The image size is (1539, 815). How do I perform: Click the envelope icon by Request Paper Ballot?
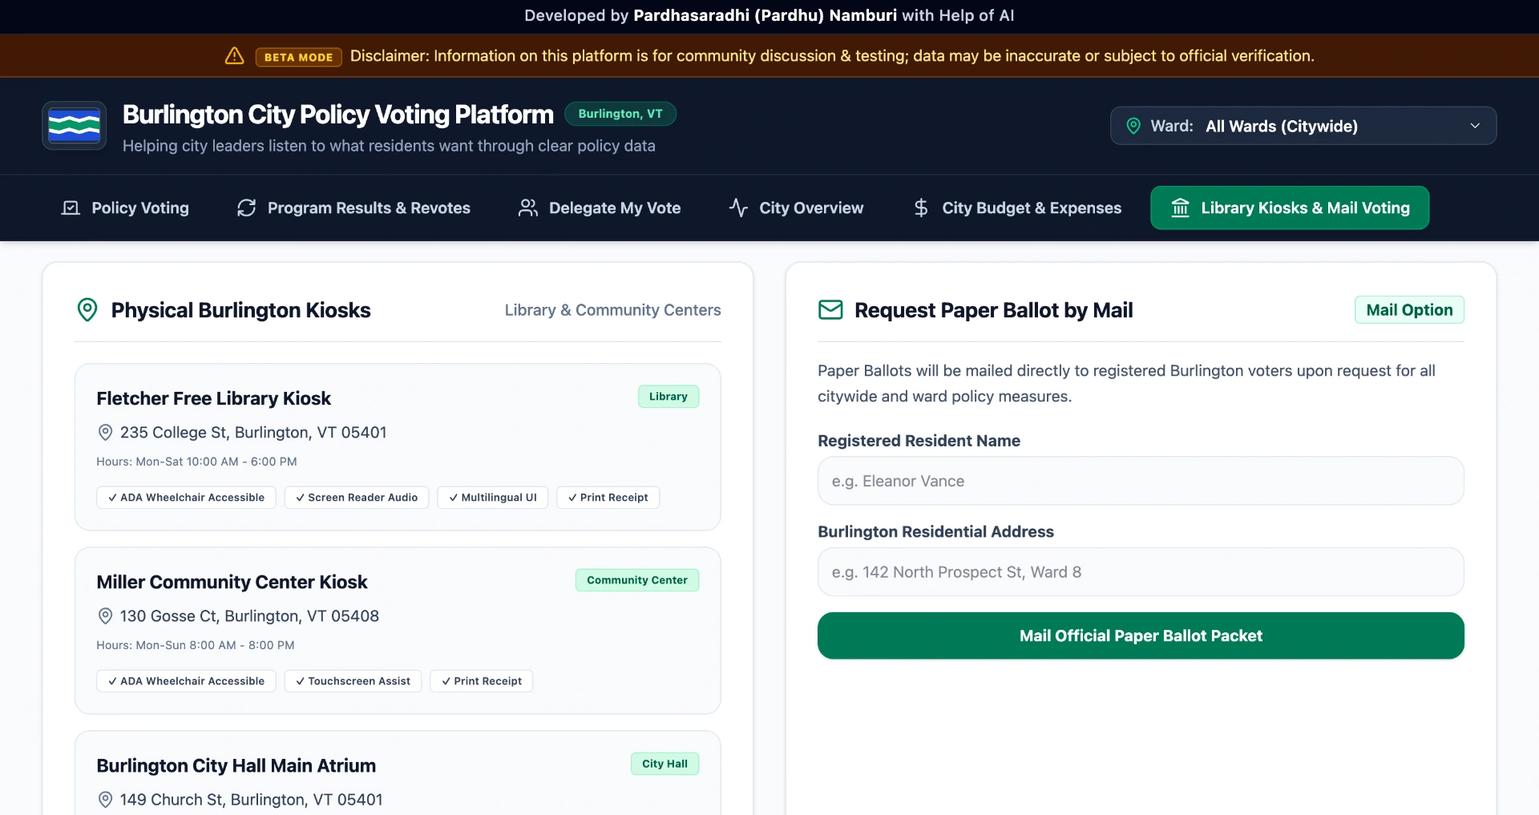(x=830, y=310)
